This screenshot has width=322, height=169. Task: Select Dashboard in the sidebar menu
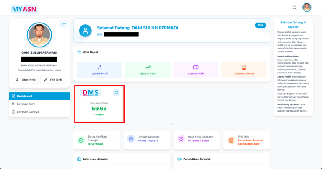pyautogui.click(x=39, y=96)
